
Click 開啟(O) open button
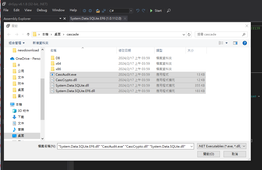(209, 154)
